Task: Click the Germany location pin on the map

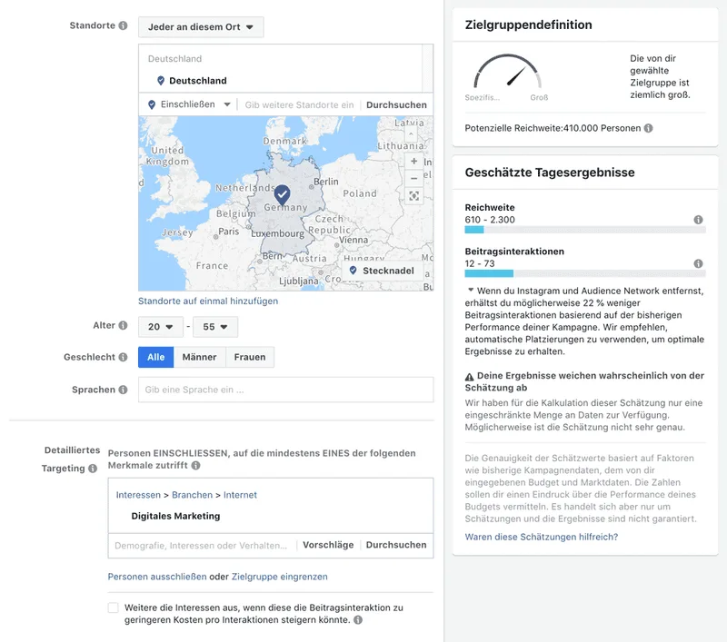Action: (x=282, y=194)
